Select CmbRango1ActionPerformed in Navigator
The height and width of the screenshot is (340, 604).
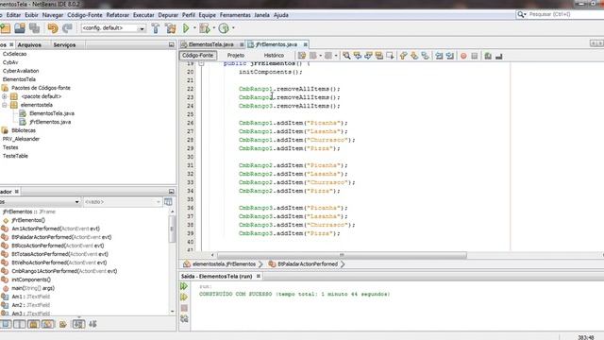tap(64, 271)
